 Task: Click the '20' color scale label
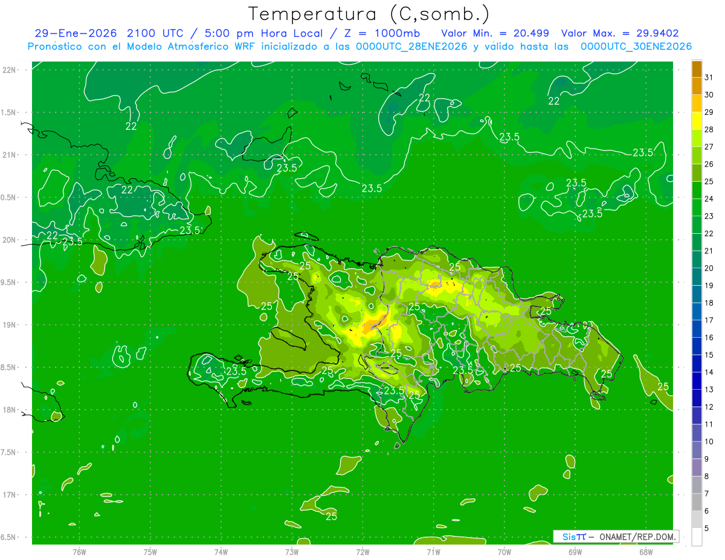coord(709,268)
